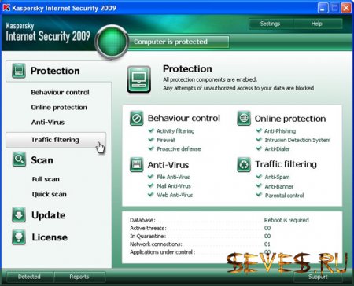
Task: Click the Kaspersky K logo in title bar
Action: coord(6,8)
